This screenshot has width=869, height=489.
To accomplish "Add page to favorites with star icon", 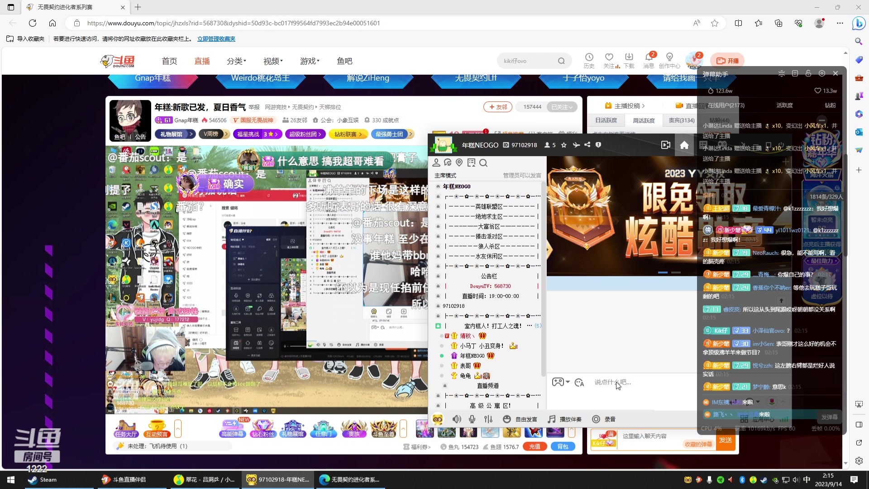I will (x=715, y=23).
